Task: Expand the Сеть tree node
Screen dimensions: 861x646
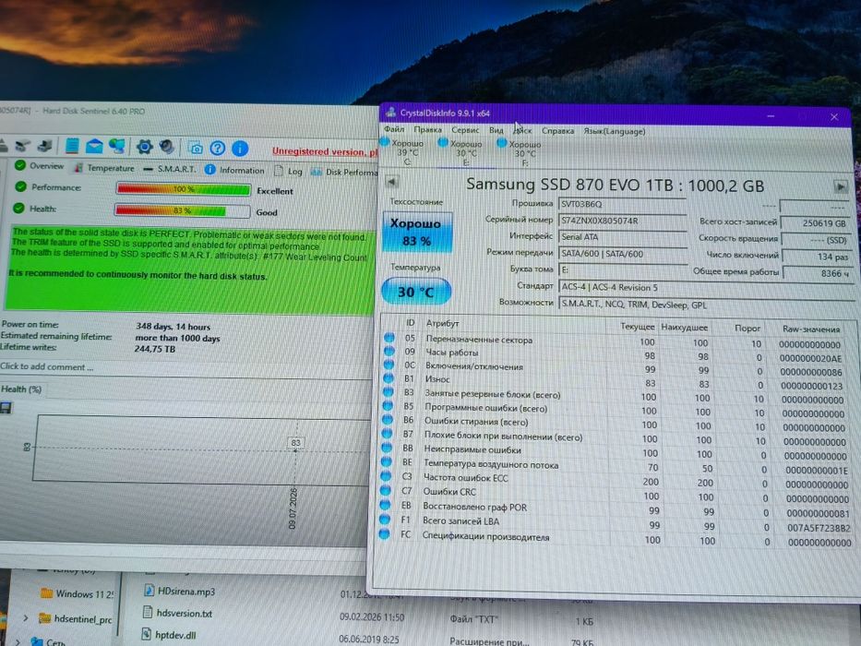Action: click(x=18, y=641)
